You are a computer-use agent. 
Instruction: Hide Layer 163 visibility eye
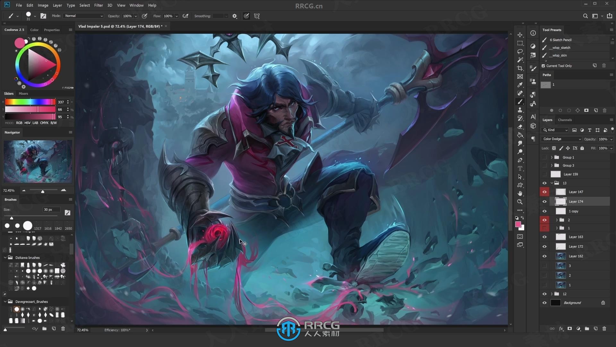coord(544,237)
